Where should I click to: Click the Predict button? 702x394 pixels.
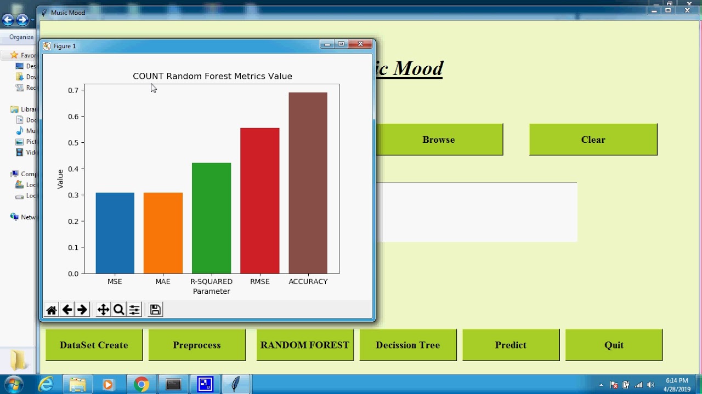511,345
